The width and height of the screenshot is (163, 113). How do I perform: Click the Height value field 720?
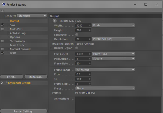pos(82,30)
